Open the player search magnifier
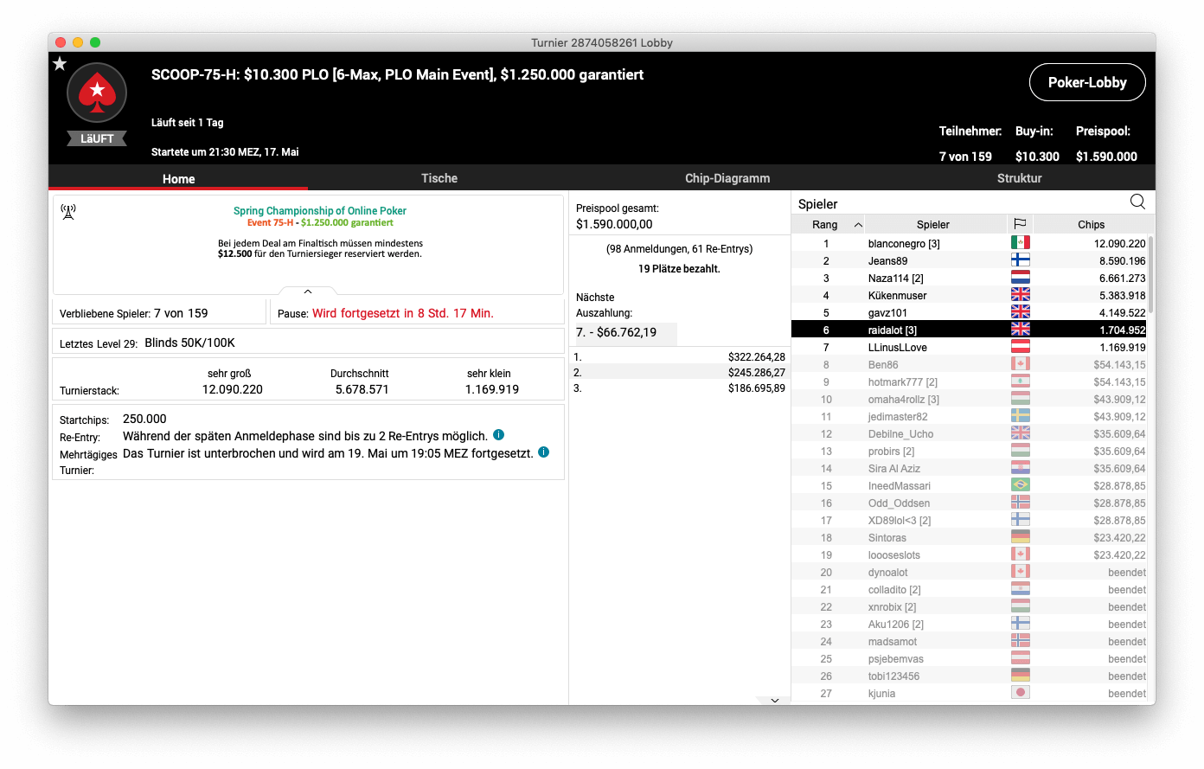The width and height of the screenshot is (1204, 769). pyautogui.click(x=1137, y=202)
